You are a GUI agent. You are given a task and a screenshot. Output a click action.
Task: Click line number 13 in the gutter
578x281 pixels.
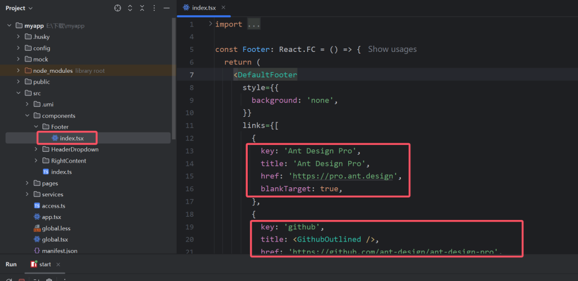point(190,151)
